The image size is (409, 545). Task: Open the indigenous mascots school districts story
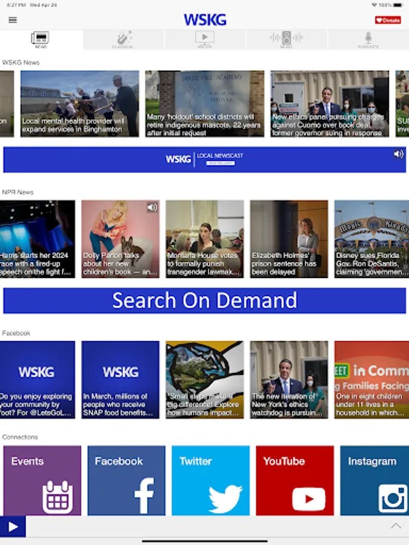205,104
